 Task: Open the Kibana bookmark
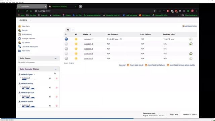(x=67, y=15)
